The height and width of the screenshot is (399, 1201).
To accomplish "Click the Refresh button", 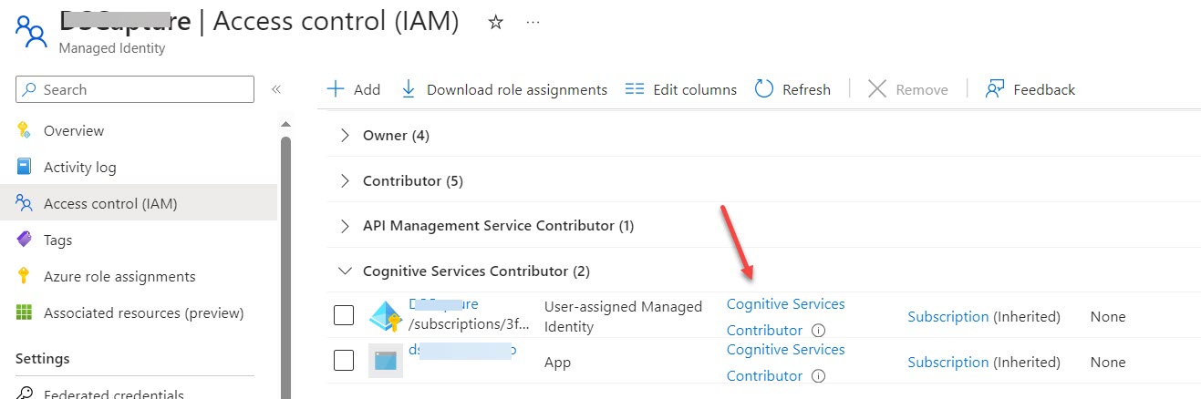I will pyautogui.click(x=792, y=89).
